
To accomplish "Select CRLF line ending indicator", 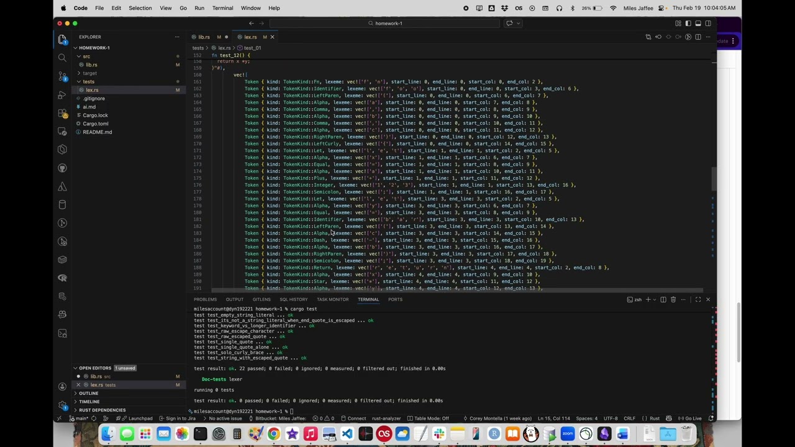I will click(629, 418).
